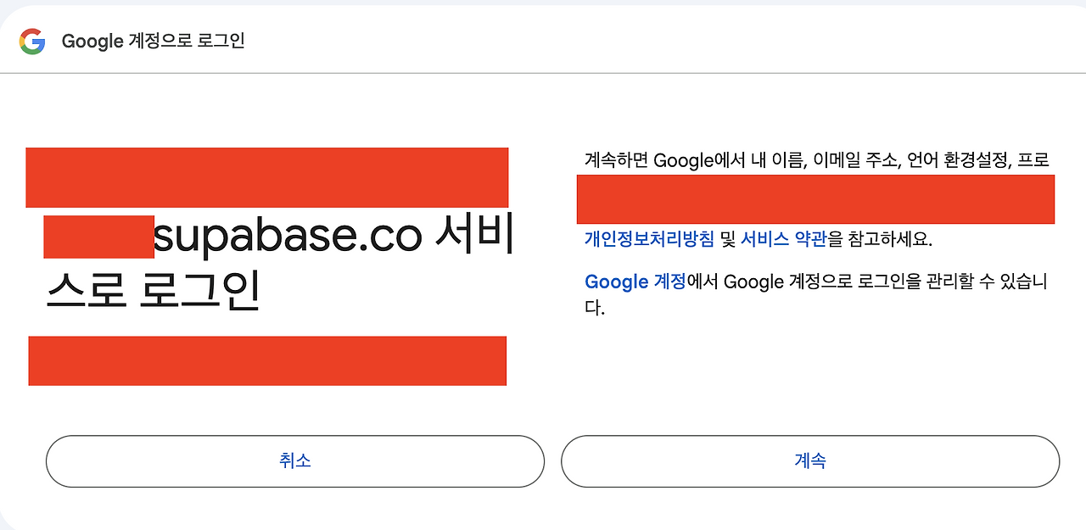This screenshot has height=530, width=1086.
Task: Open the 개인정보처리방침 privacy policy link
Action: pyautogui.click(x=649, y=239)
